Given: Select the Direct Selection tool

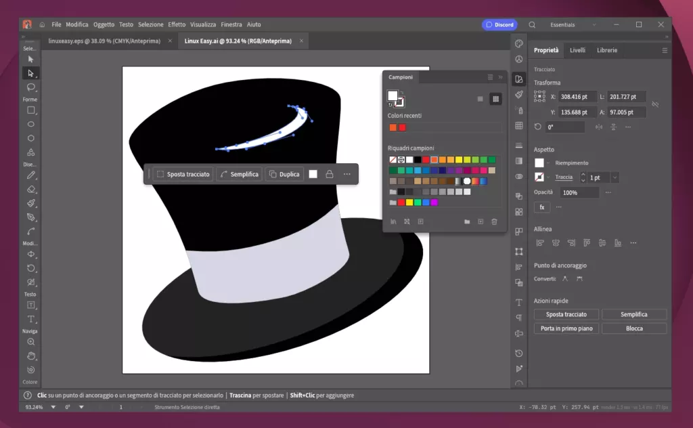Looking at the screenshot, I should [x=30, y=73].
